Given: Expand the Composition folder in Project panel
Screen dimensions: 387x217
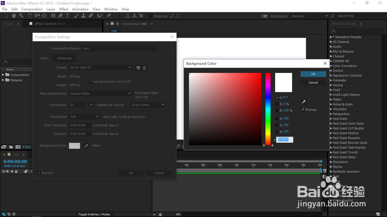Looking at the screenshot, I should [x=3, y=75].
